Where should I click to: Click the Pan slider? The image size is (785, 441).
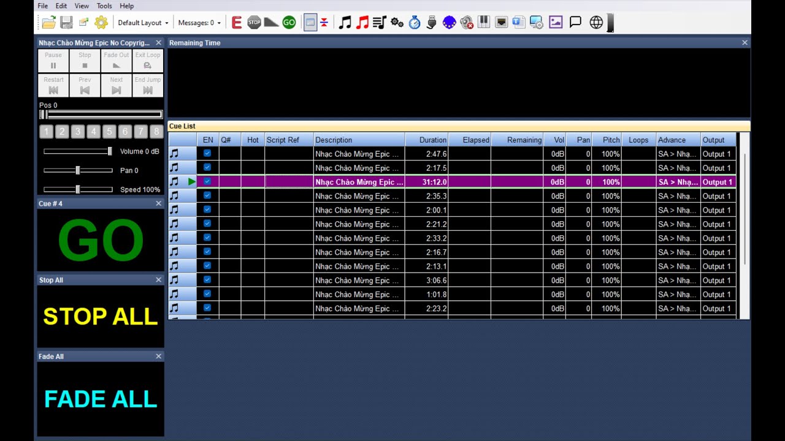click(x=78, y=170)
